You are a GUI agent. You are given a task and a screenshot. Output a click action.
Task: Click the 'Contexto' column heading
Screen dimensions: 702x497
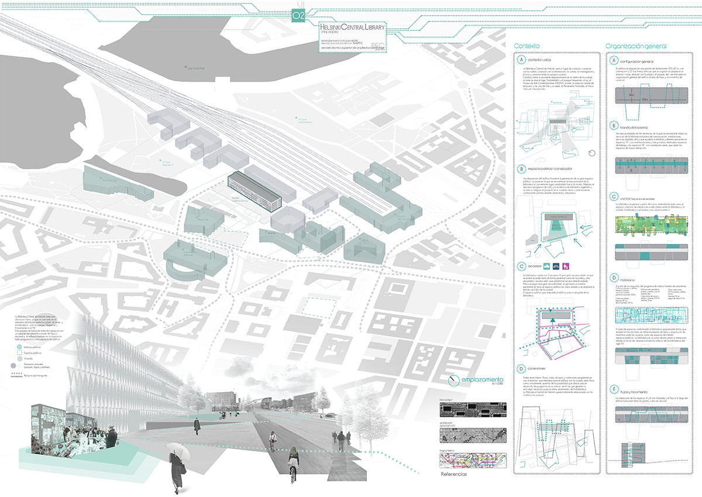tap(526, 46)
